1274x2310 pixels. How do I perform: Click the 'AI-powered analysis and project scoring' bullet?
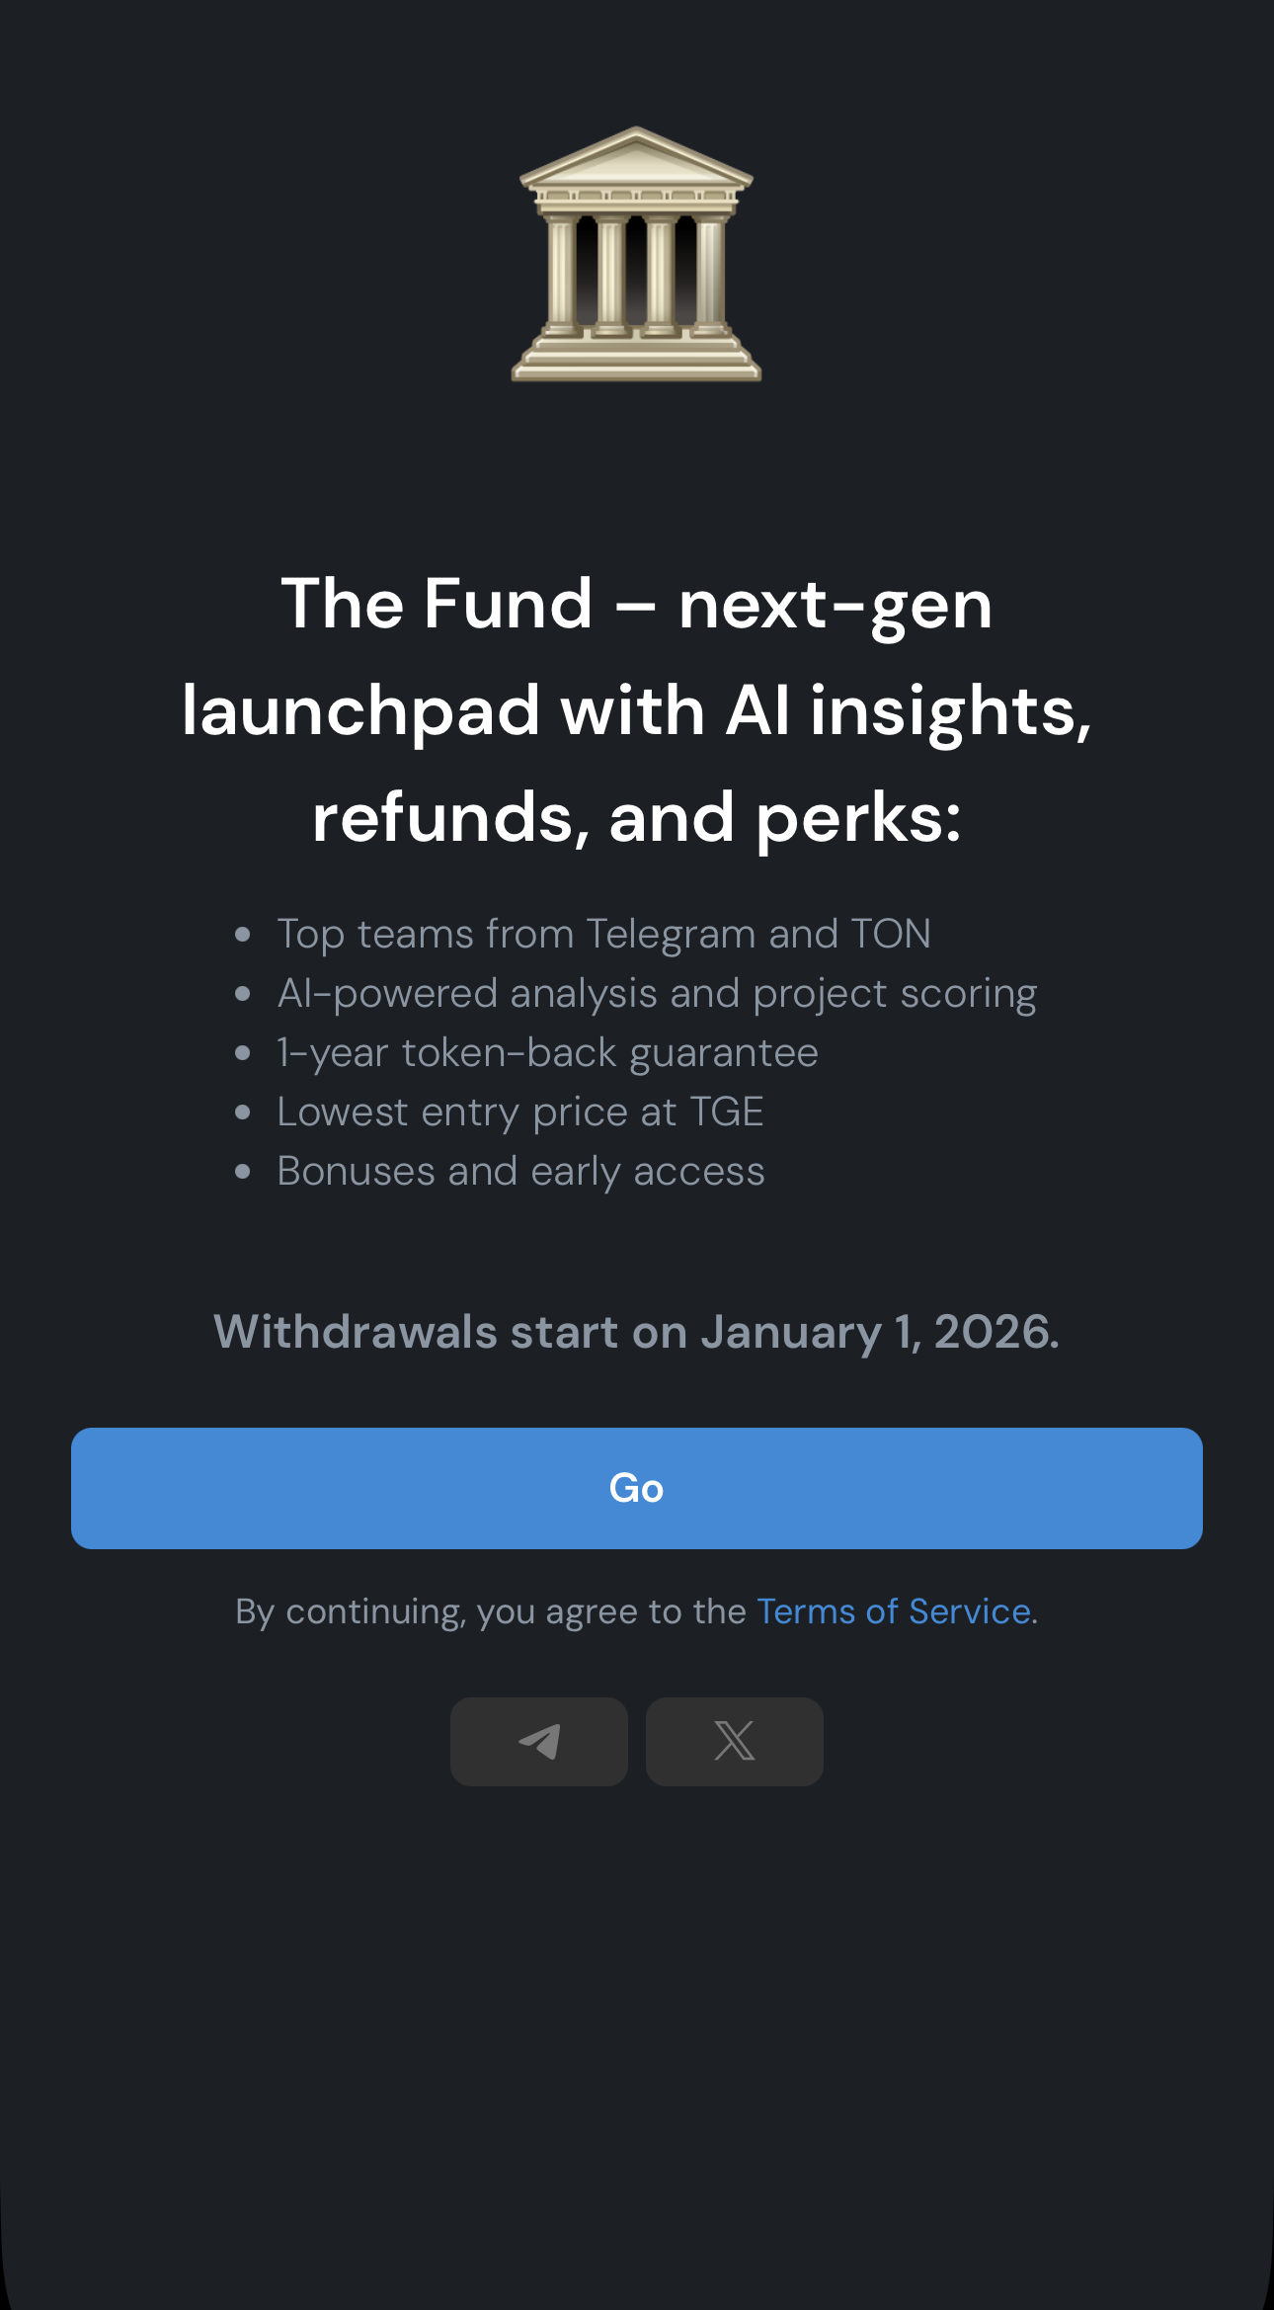tap(657, 992)
